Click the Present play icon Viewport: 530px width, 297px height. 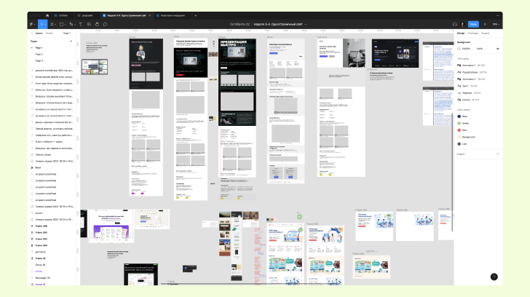click(x=485, y=24)
